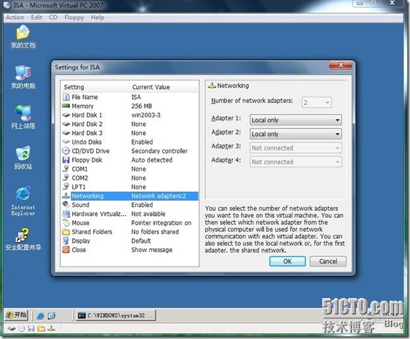410x339 pixels.
Task: Select the Floppy Disk setting
Action: (129, 160)
